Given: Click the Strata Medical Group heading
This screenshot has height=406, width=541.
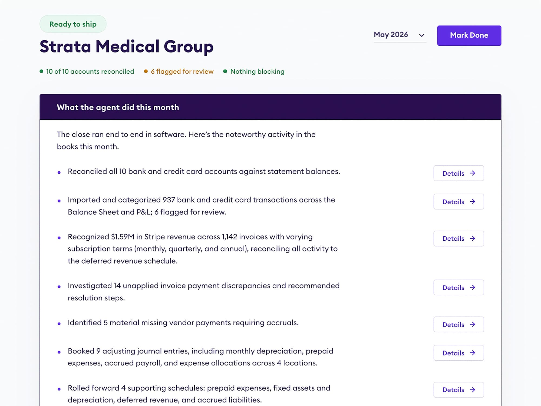Looking at the screenshot, I should coord(127,47).
